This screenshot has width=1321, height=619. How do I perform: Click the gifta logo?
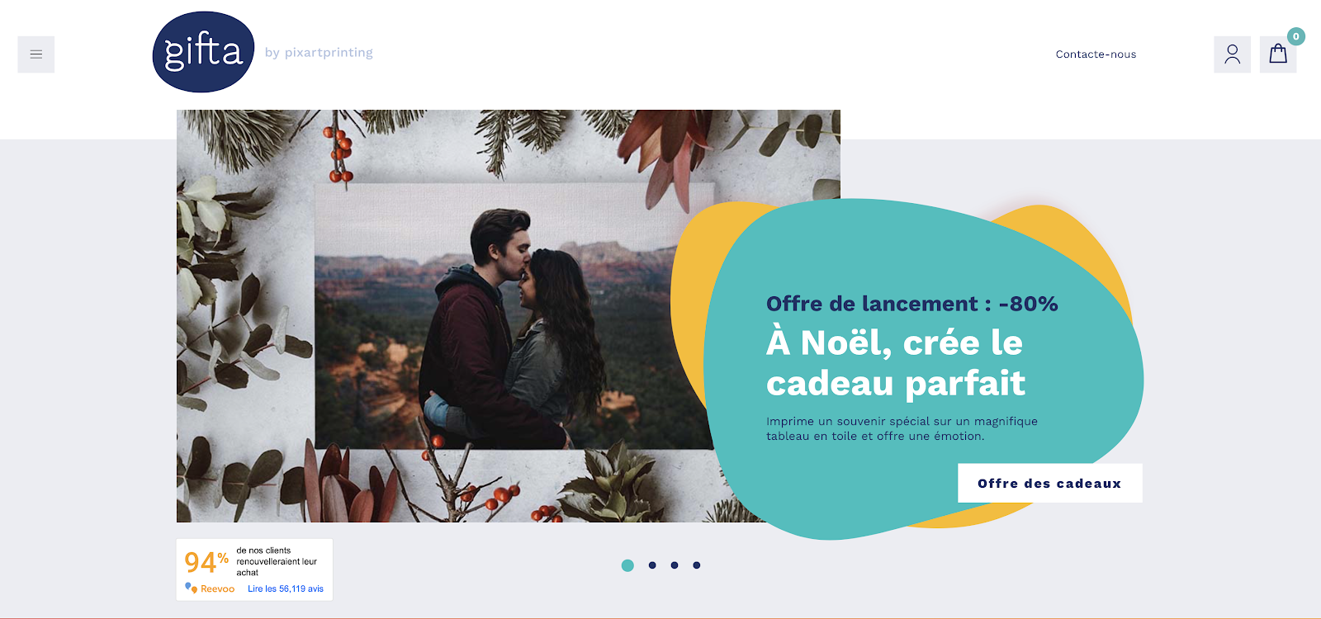coord(203,52)
